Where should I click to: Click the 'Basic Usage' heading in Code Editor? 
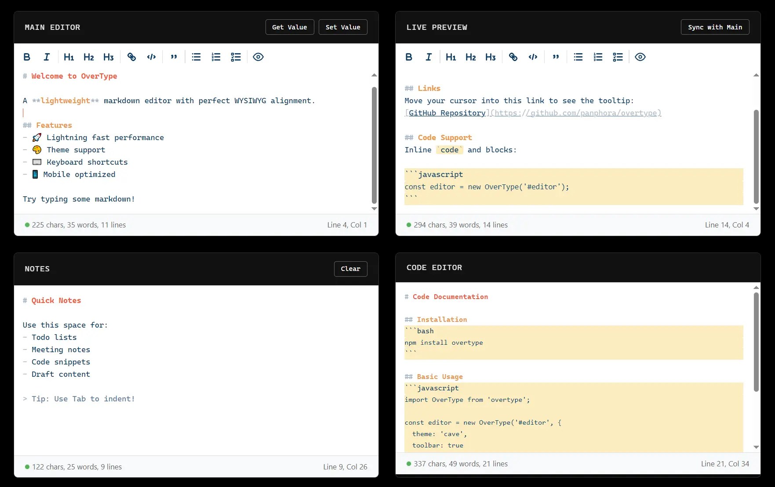point(440,377)
